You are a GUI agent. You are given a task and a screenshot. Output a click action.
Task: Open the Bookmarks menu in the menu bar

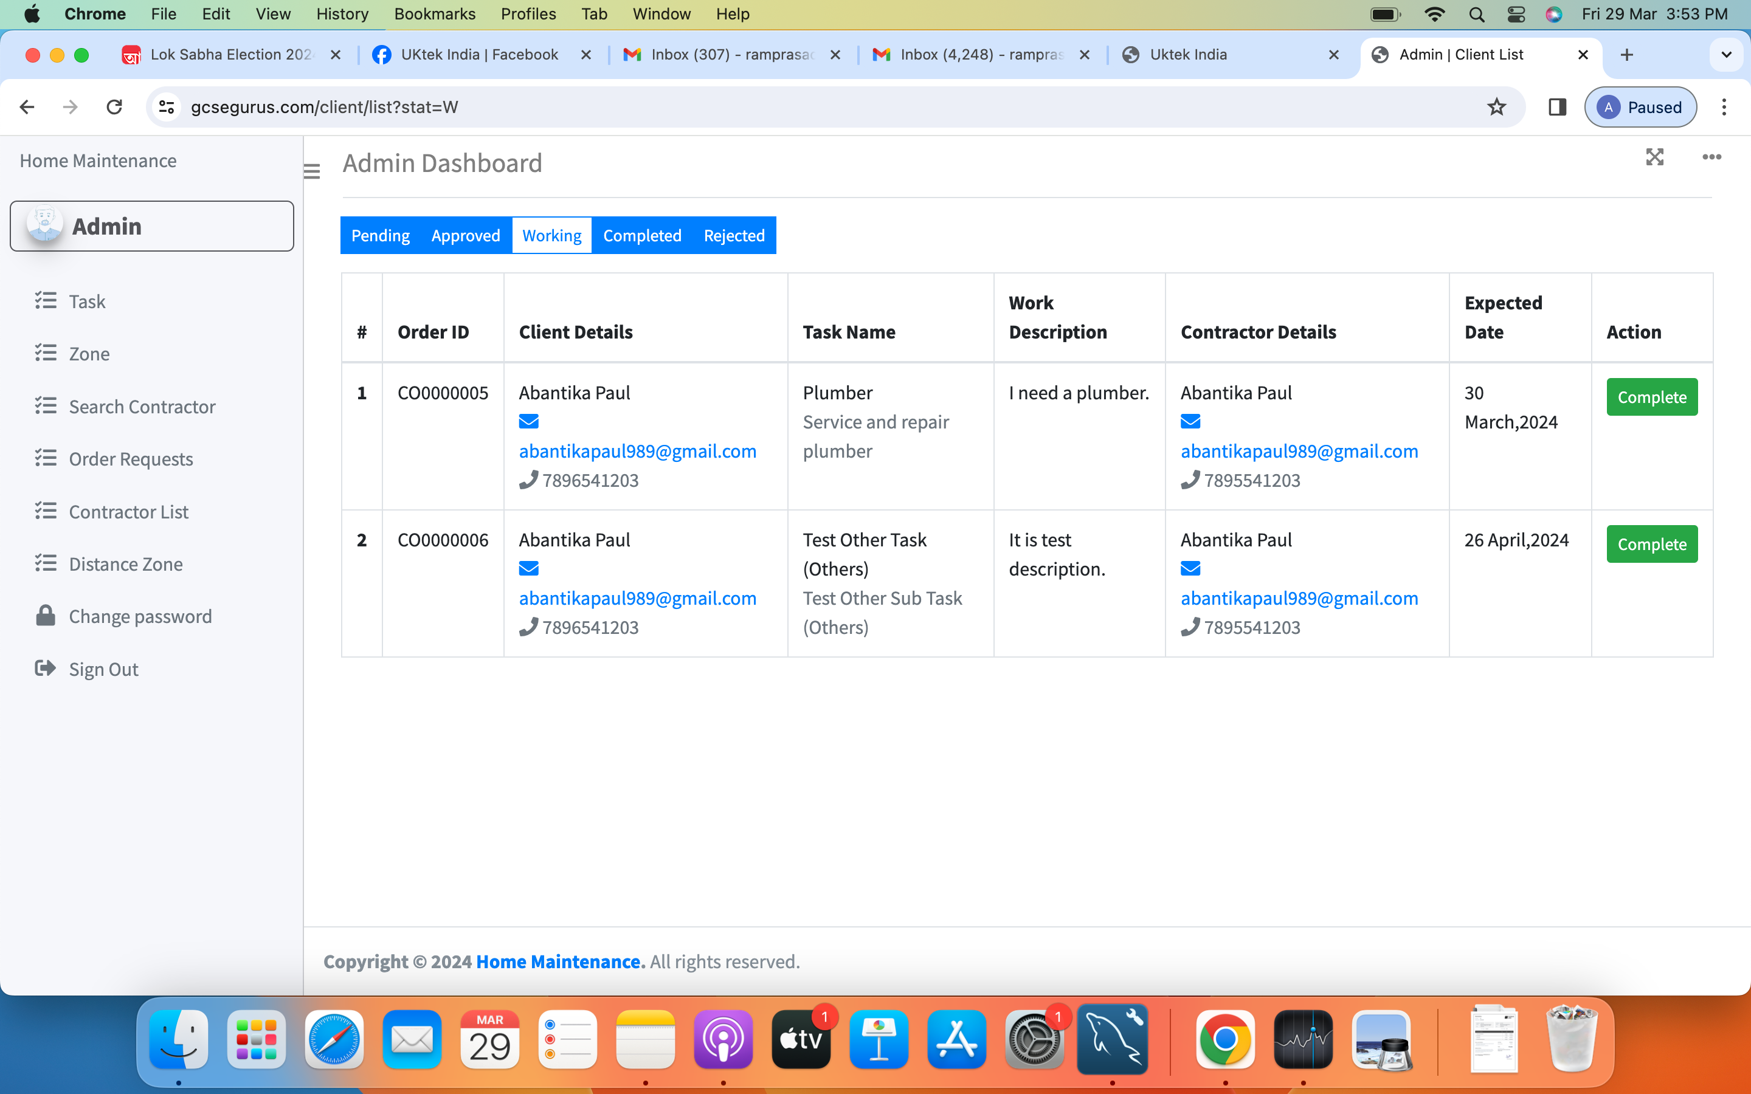point(434,14)
